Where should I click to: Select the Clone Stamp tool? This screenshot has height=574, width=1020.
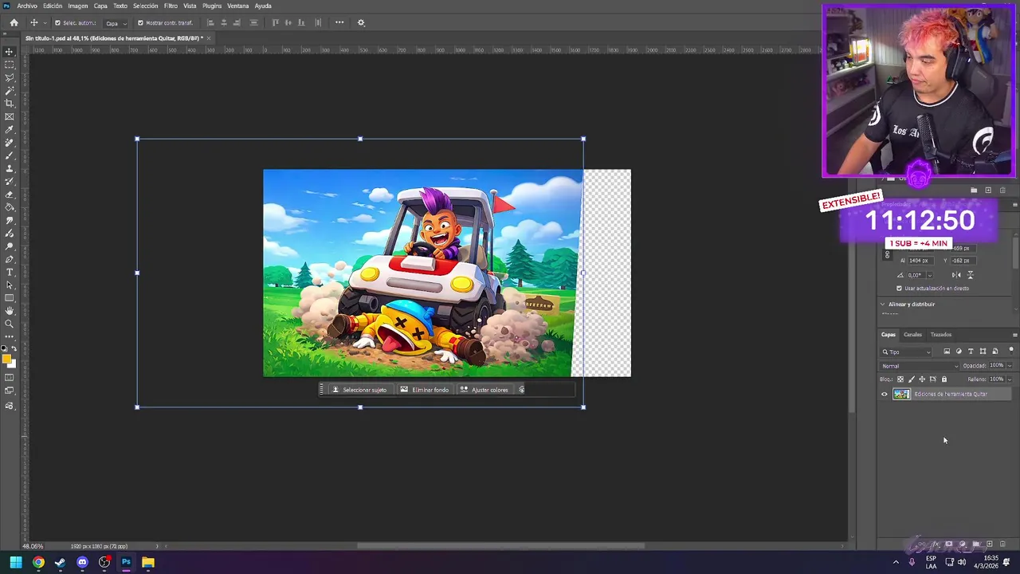(10, 168)
